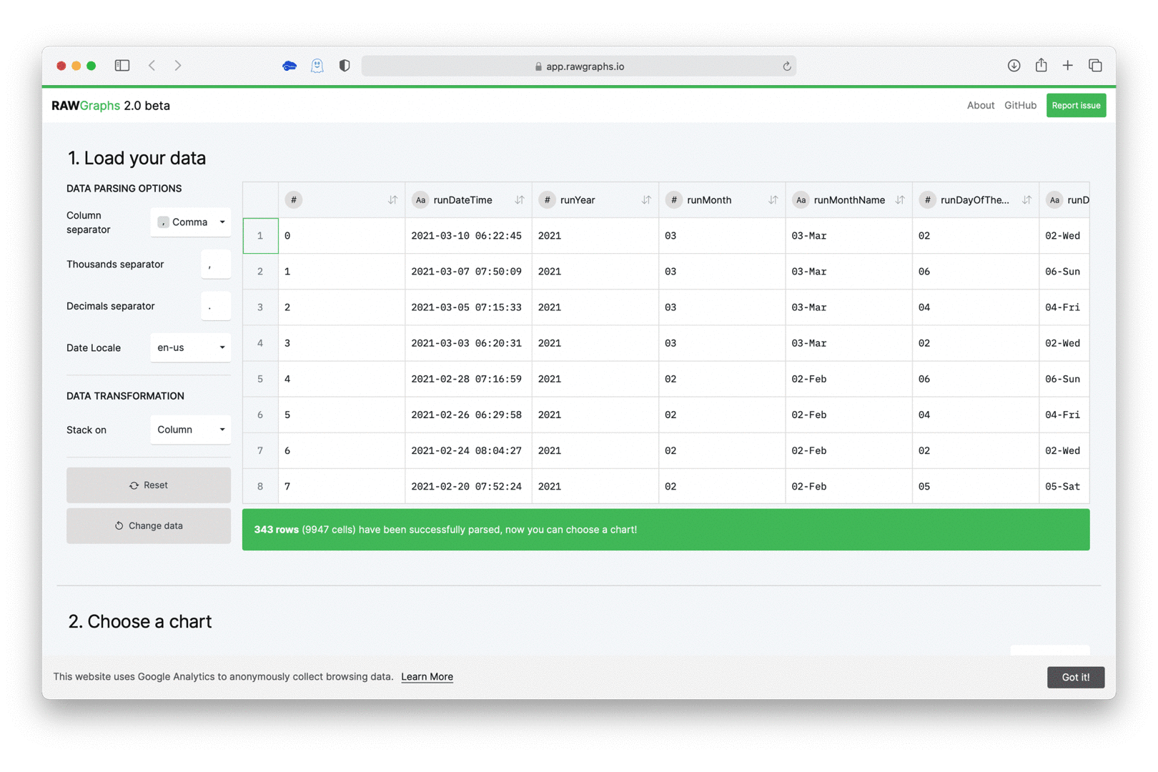
Task: Expand the Stack on dropdown
Action: pos(191,430)
